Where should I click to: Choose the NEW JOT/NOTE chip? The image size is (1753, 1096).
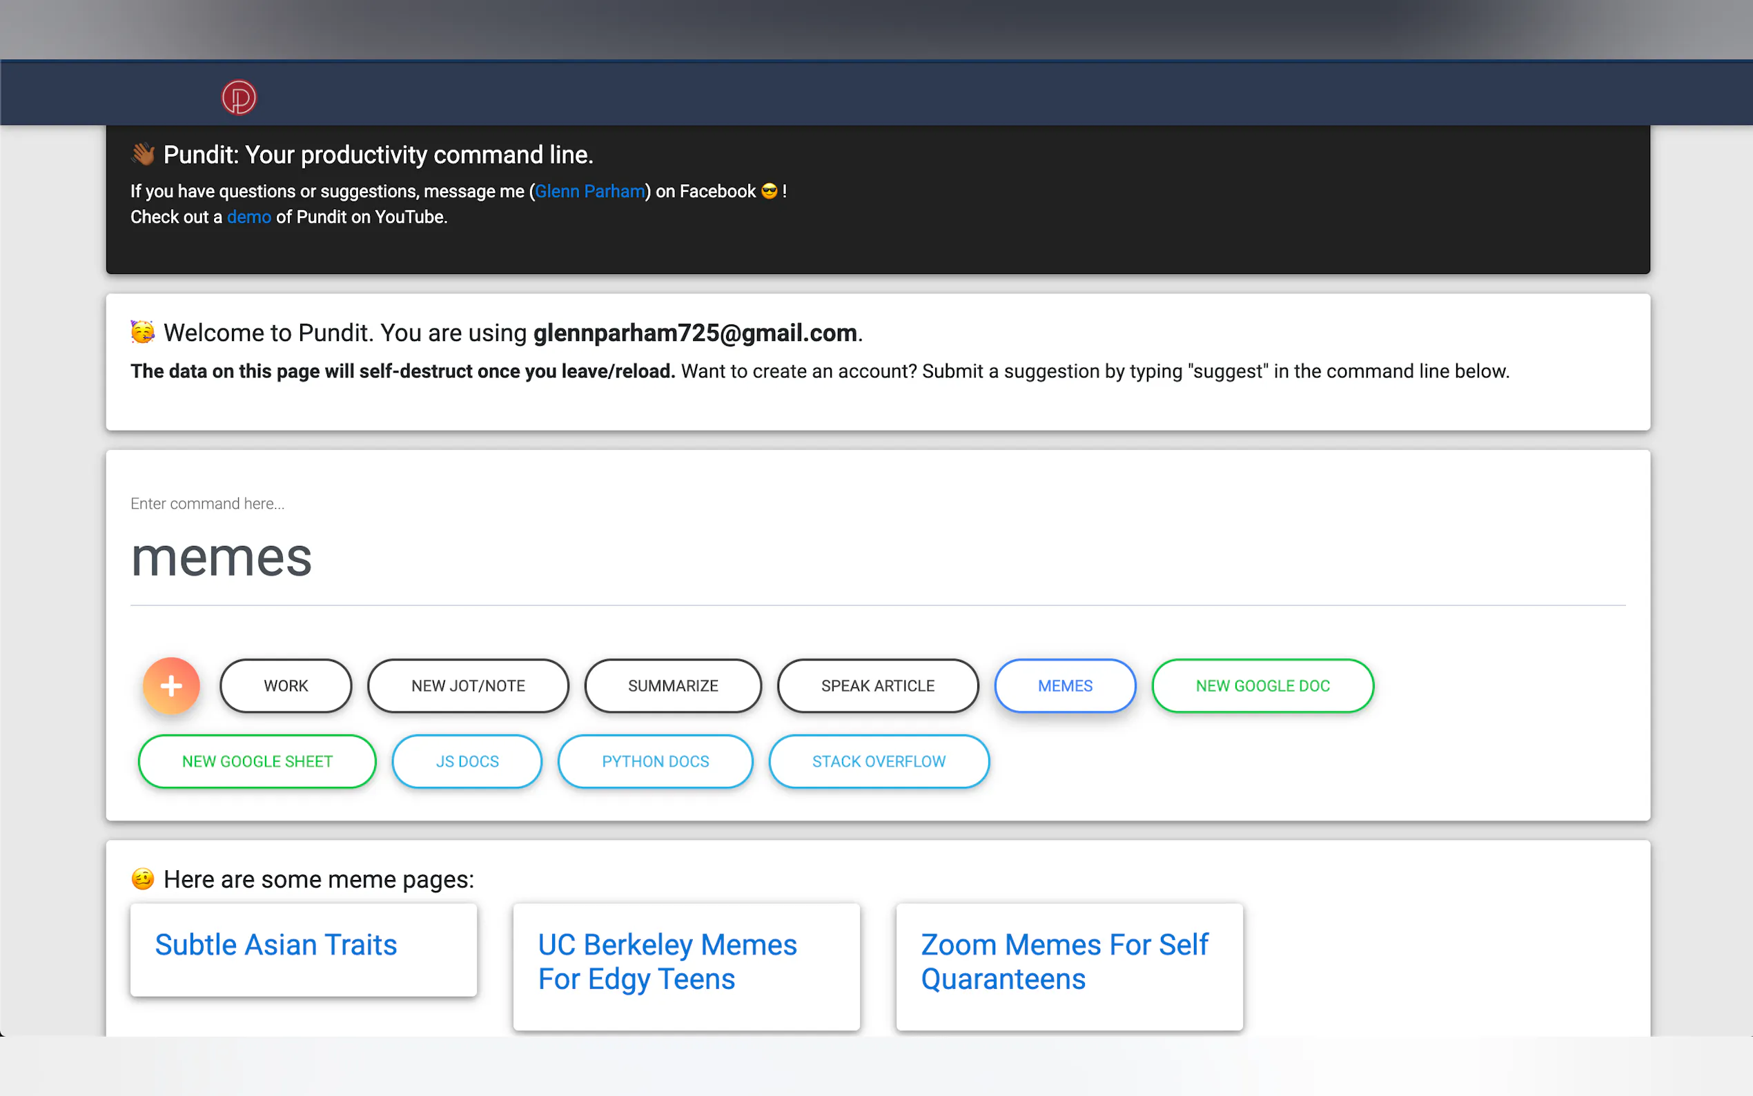468,686
